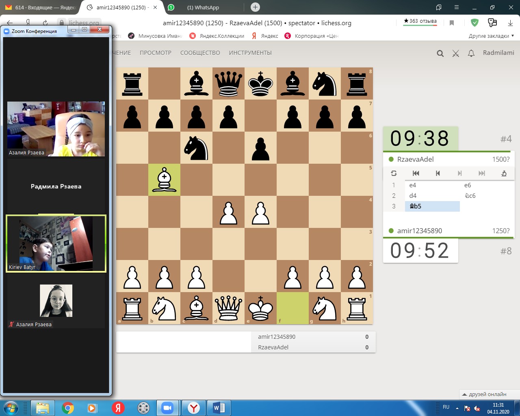The width and height of the screenshot is (520, 416).
Task: Open the Radmilami user menu
Action: (498, 53)
